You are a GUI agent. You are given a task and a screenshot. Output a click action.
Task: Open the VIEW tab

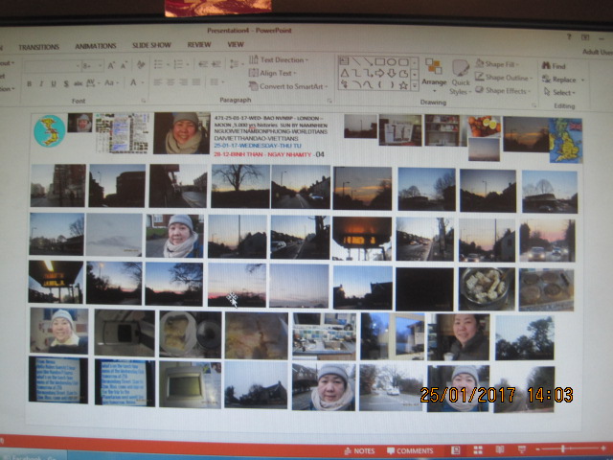pos(236,45)
